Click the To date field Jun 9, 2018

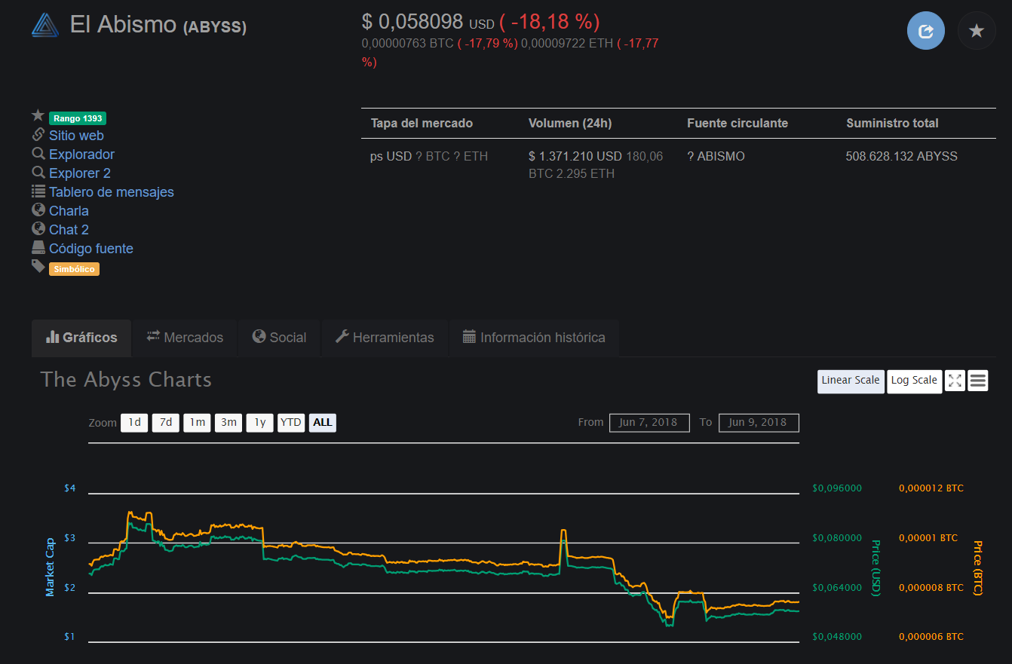coord(759,423)
